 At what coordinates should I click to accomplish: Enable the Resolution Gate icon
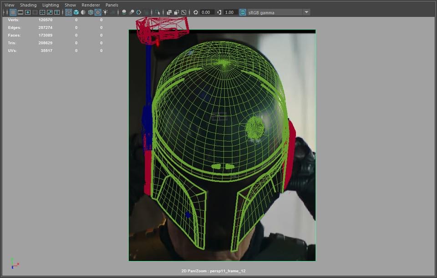(x=28, y=12)
